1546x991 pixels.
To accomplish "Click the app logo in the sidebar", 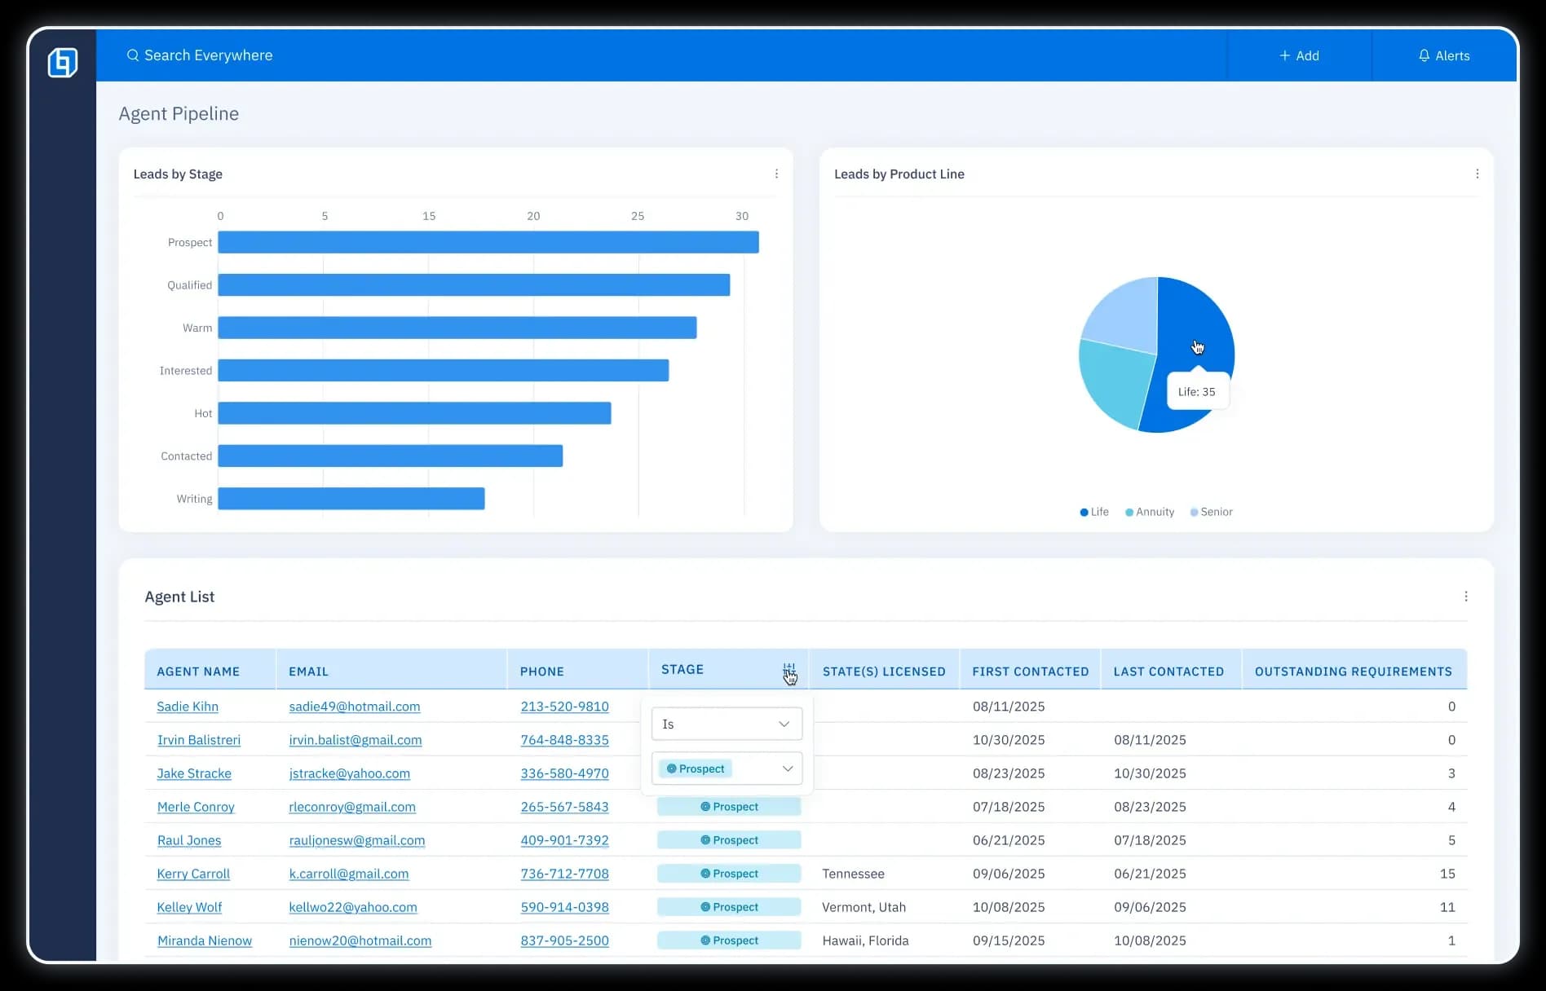I will click(x=62, y=62).
